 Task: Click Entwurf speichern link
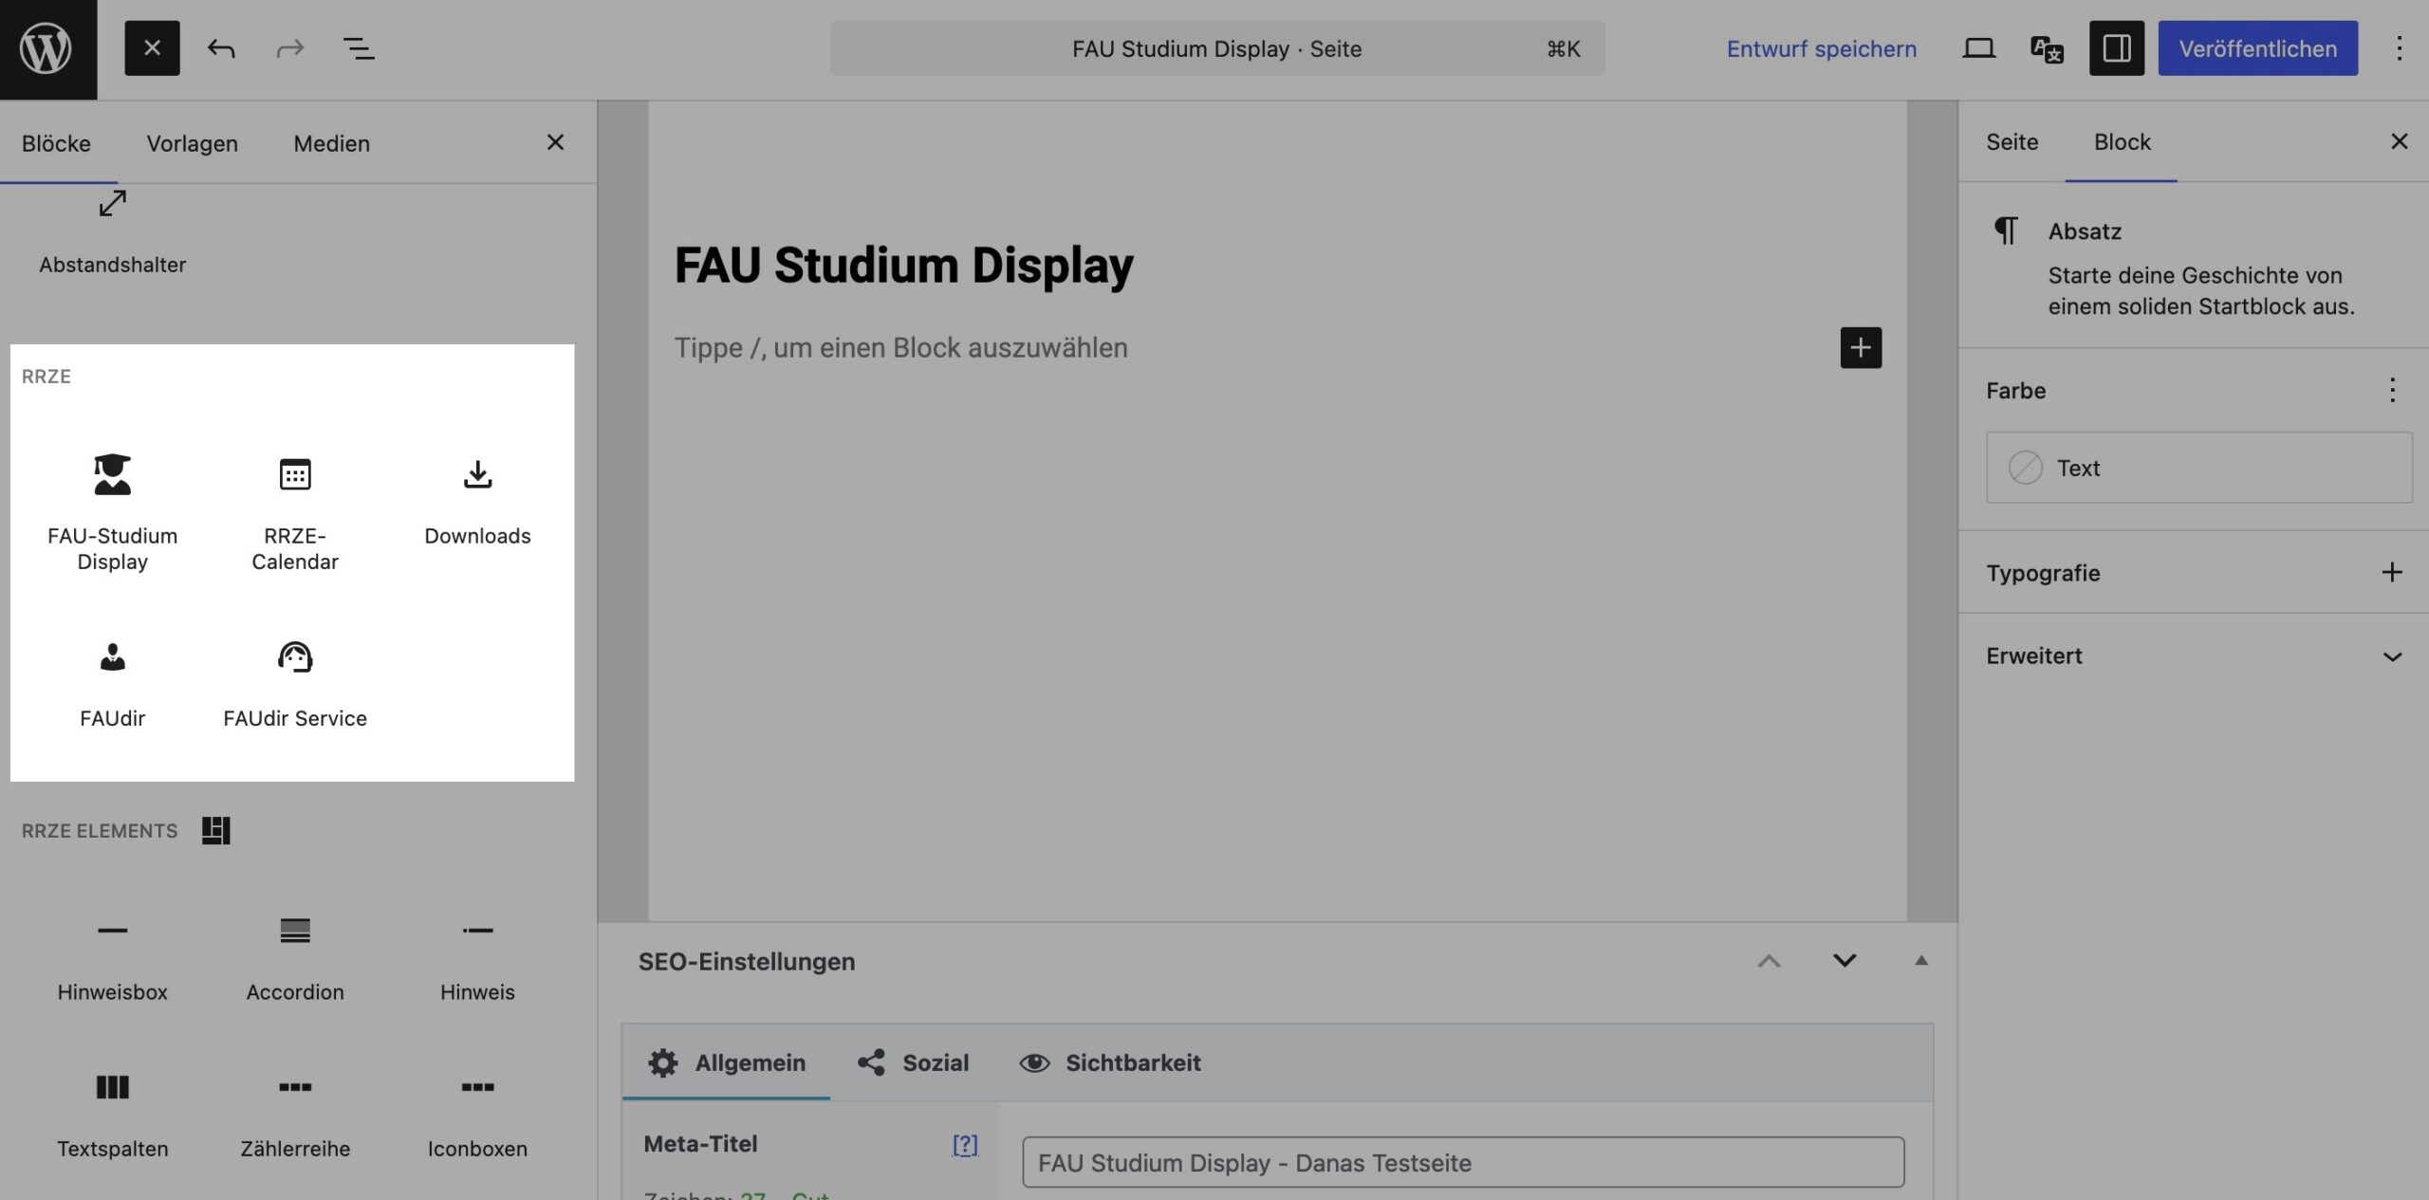(x=1821, y=48)
